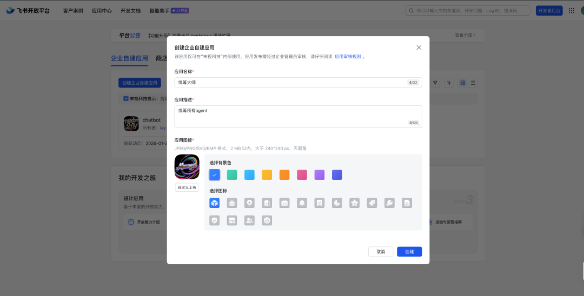Click the uploaded Manager icon preview
This screenshot has height=296, width=584.
tap(187, 166)
